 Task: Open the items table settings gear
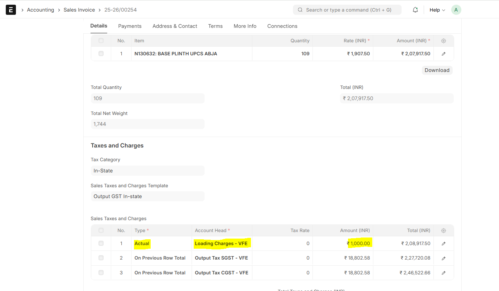444,40
